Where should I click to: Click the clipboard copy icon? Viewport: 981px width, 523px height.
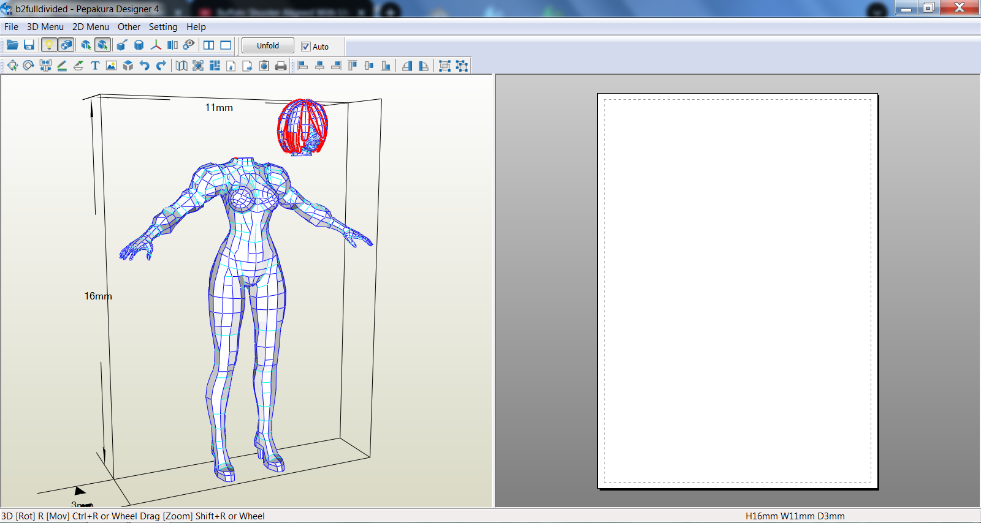(264, 66)
